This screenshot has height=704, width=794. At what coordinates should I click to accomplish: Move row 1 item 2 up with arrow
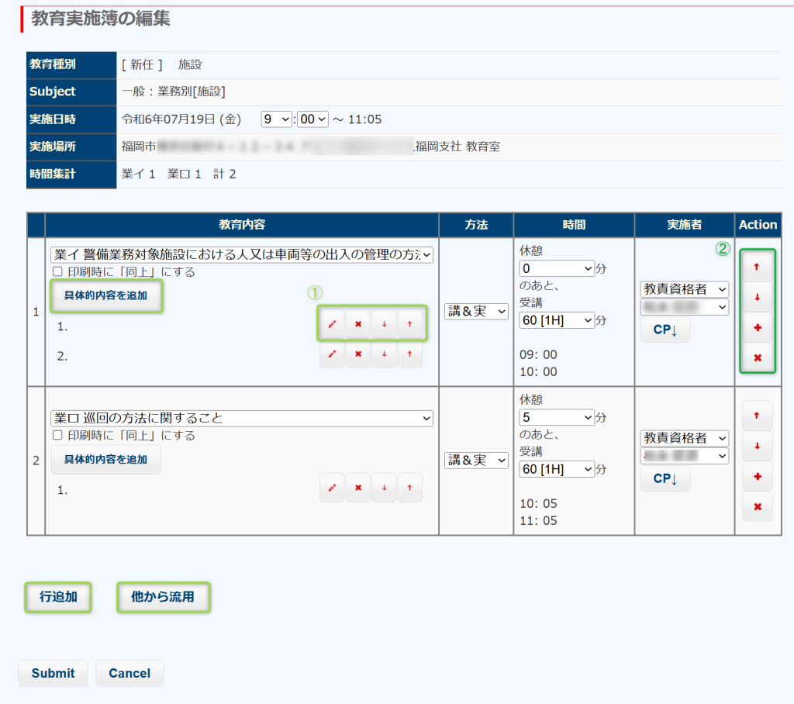[x=409, y=354]
